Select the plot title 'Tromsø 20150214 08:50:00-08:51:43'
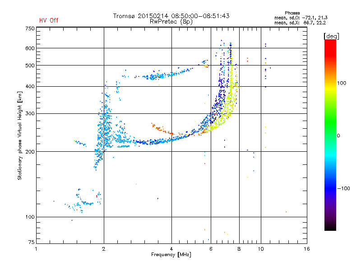Screen dimensions: 361x271 pyautogui.click(x=171, y=16)
